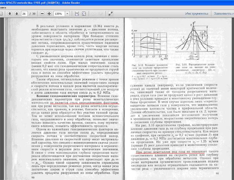Click the zoom percentage field showing 135%
The height and width of the screenshot is (180, 234).
point(59,14)
